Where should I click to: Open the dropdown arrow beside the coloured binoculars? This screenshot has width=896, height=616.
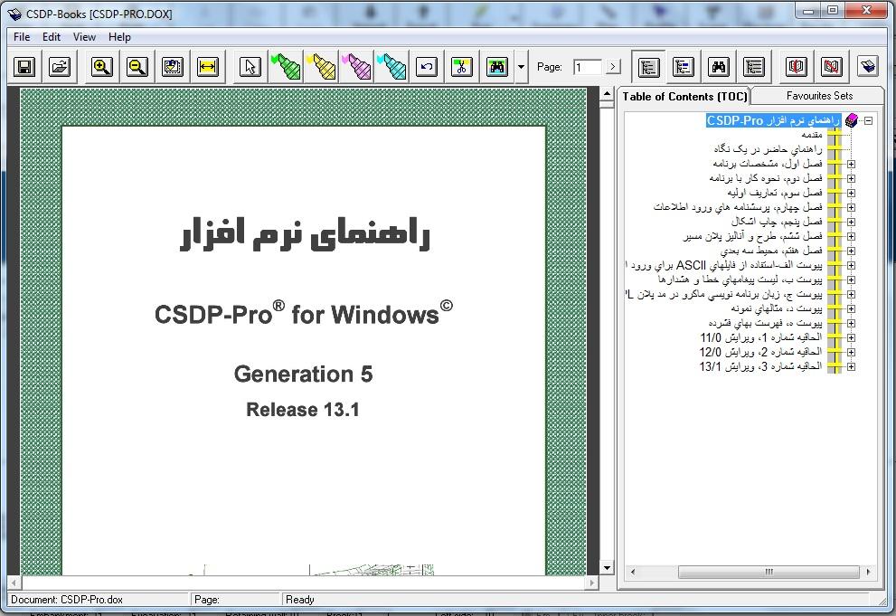521,68
